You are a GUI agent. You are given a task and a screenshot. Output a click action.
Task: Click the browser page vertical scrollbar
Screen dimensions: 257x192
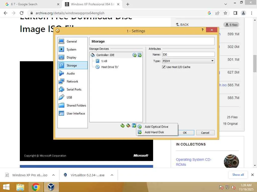point(255,64)
